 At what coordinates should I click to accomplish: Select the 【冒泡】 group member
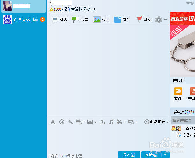[x=183, y=128]
